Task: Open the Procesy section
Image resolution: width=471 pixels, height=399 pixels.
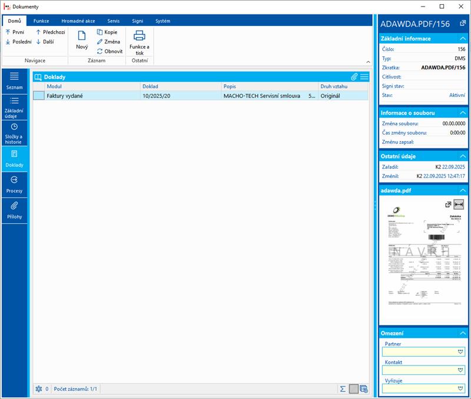Action: [14, 185]
